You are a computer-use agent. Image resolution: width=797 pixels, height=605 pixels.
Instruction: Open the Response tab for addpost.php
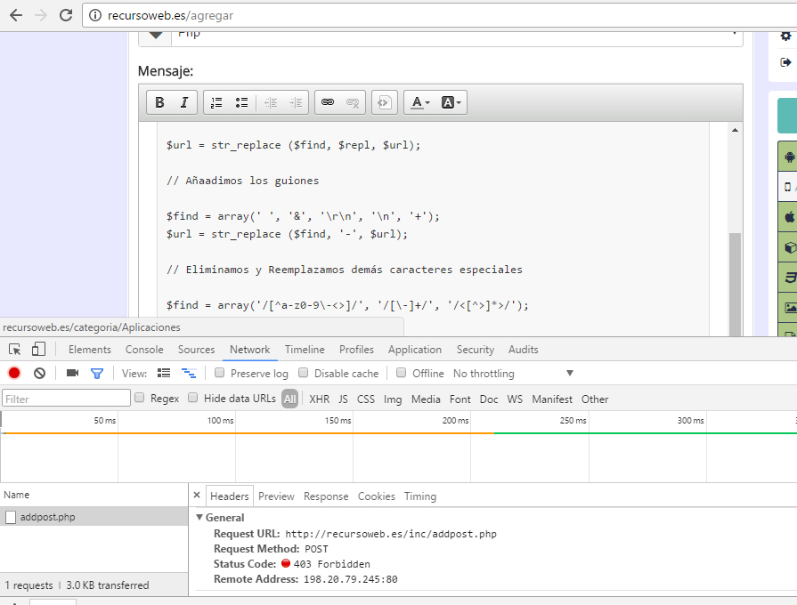[x=326, y=496]
